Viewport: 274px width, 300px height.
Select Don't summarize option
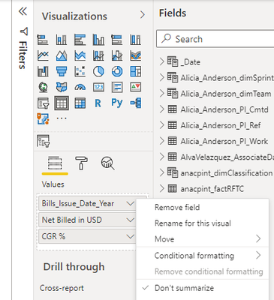point(203,288)
